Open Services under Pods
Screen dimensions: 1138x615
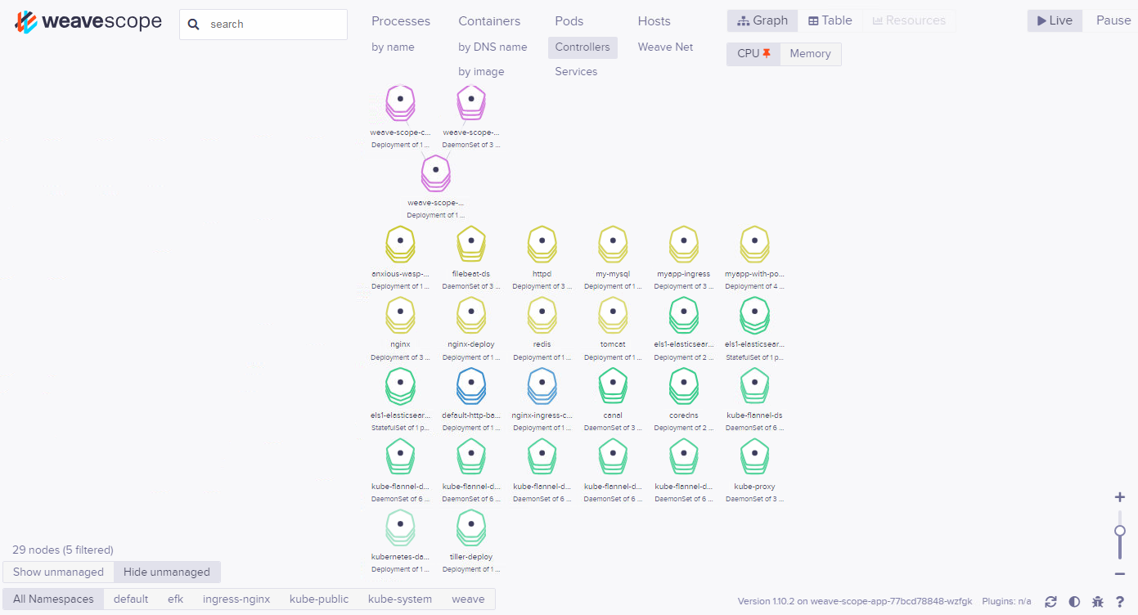(576, 72)
